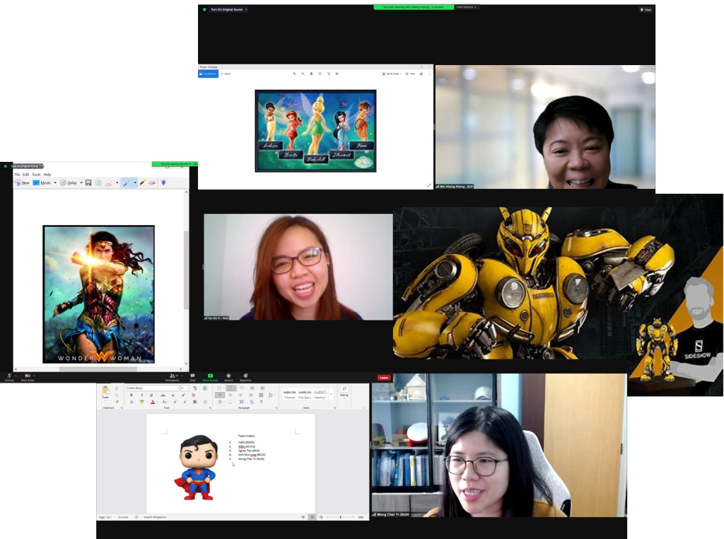Toggle Underline in the Word ribbon
Screen dimensions: 724x539
151,395
